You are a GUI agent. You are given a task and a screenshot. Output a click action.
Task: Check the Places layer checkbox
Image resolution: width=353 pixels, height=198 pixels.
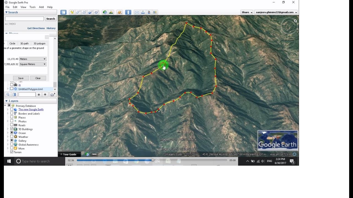tap(12, 117)
